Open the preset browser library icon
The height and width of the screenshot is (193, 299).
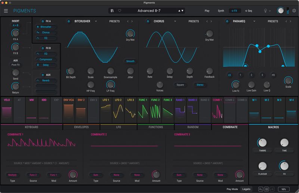(x=112, y=11)
